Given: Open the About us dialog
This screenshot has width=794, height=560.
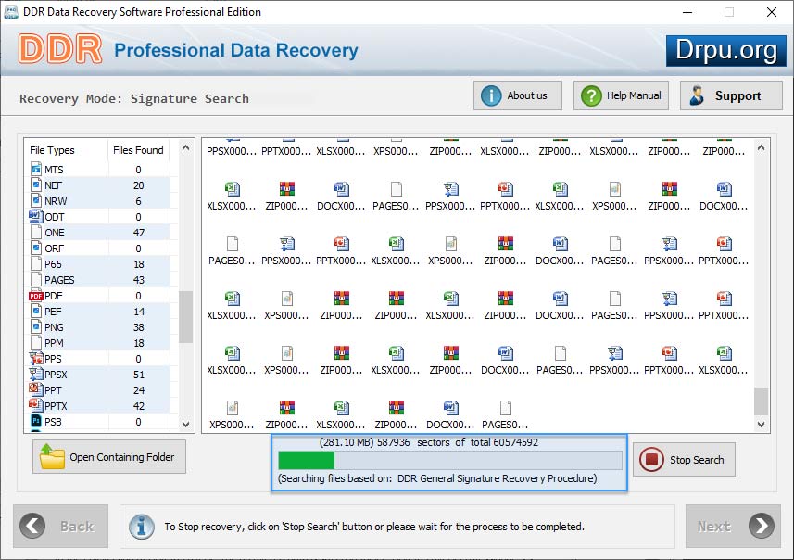Looking at the screenshot, I should click(x=518, y=95).
